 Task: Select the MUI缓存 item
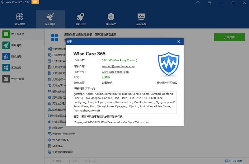(x=55, y=146)
